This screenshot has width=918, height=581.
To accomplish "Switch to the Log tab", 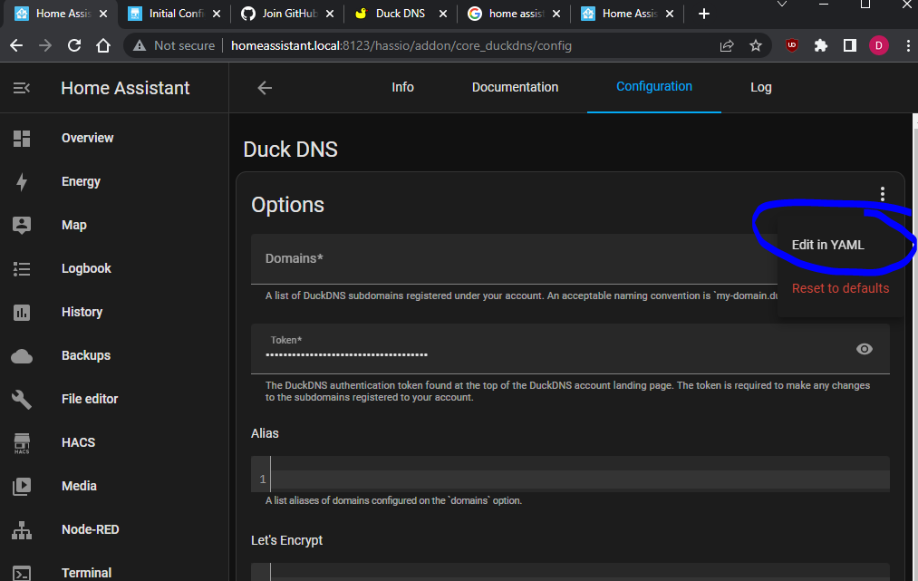I will (x=760, y=87).
